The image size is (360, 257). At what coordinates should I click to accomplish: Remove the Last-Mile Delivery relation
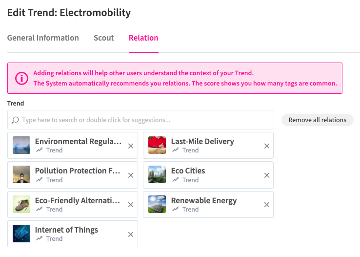pyautogui.click(x=266, y=146)
